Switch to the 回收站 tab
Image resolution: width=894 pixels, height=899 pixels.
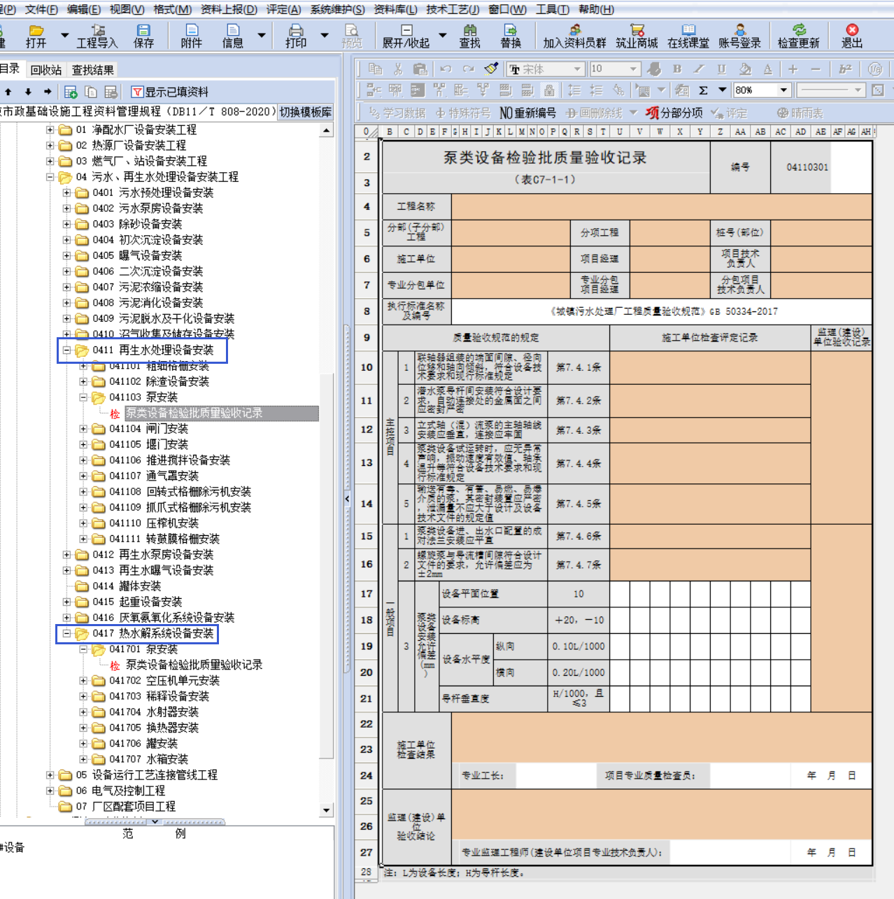(46, 70)
